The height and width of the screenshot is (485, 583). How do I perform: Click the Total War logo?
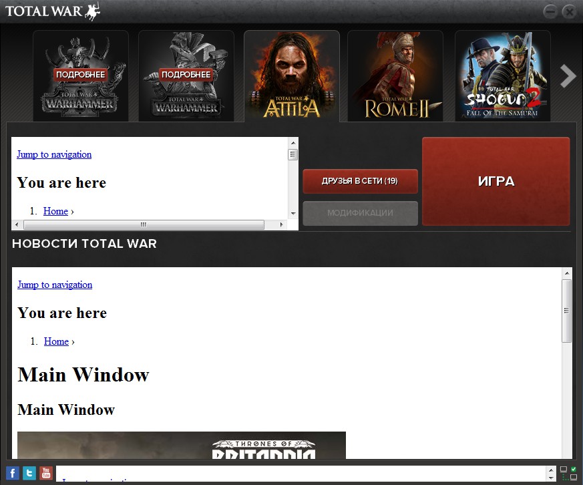[53, 11]
